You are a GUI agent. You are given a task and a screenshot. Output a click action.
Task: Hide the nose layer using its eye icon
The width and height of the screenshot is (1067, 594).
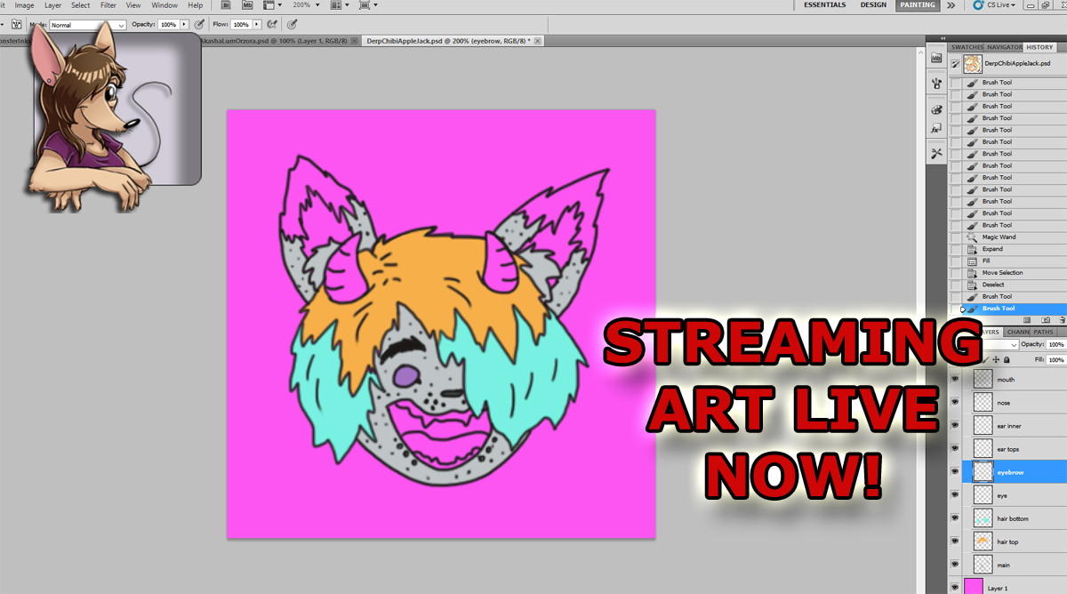(x=956, y=403)
